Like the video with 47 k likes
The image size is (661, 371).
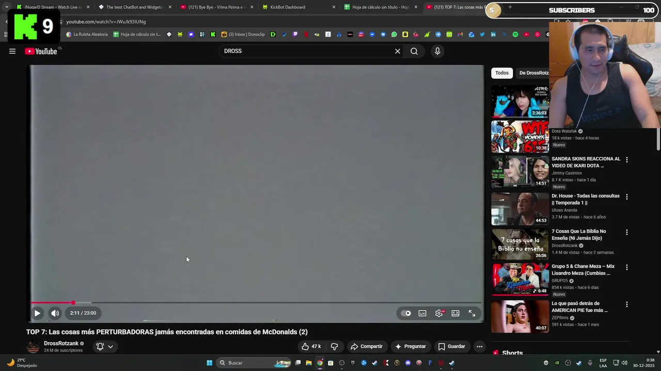pos(311,346)
